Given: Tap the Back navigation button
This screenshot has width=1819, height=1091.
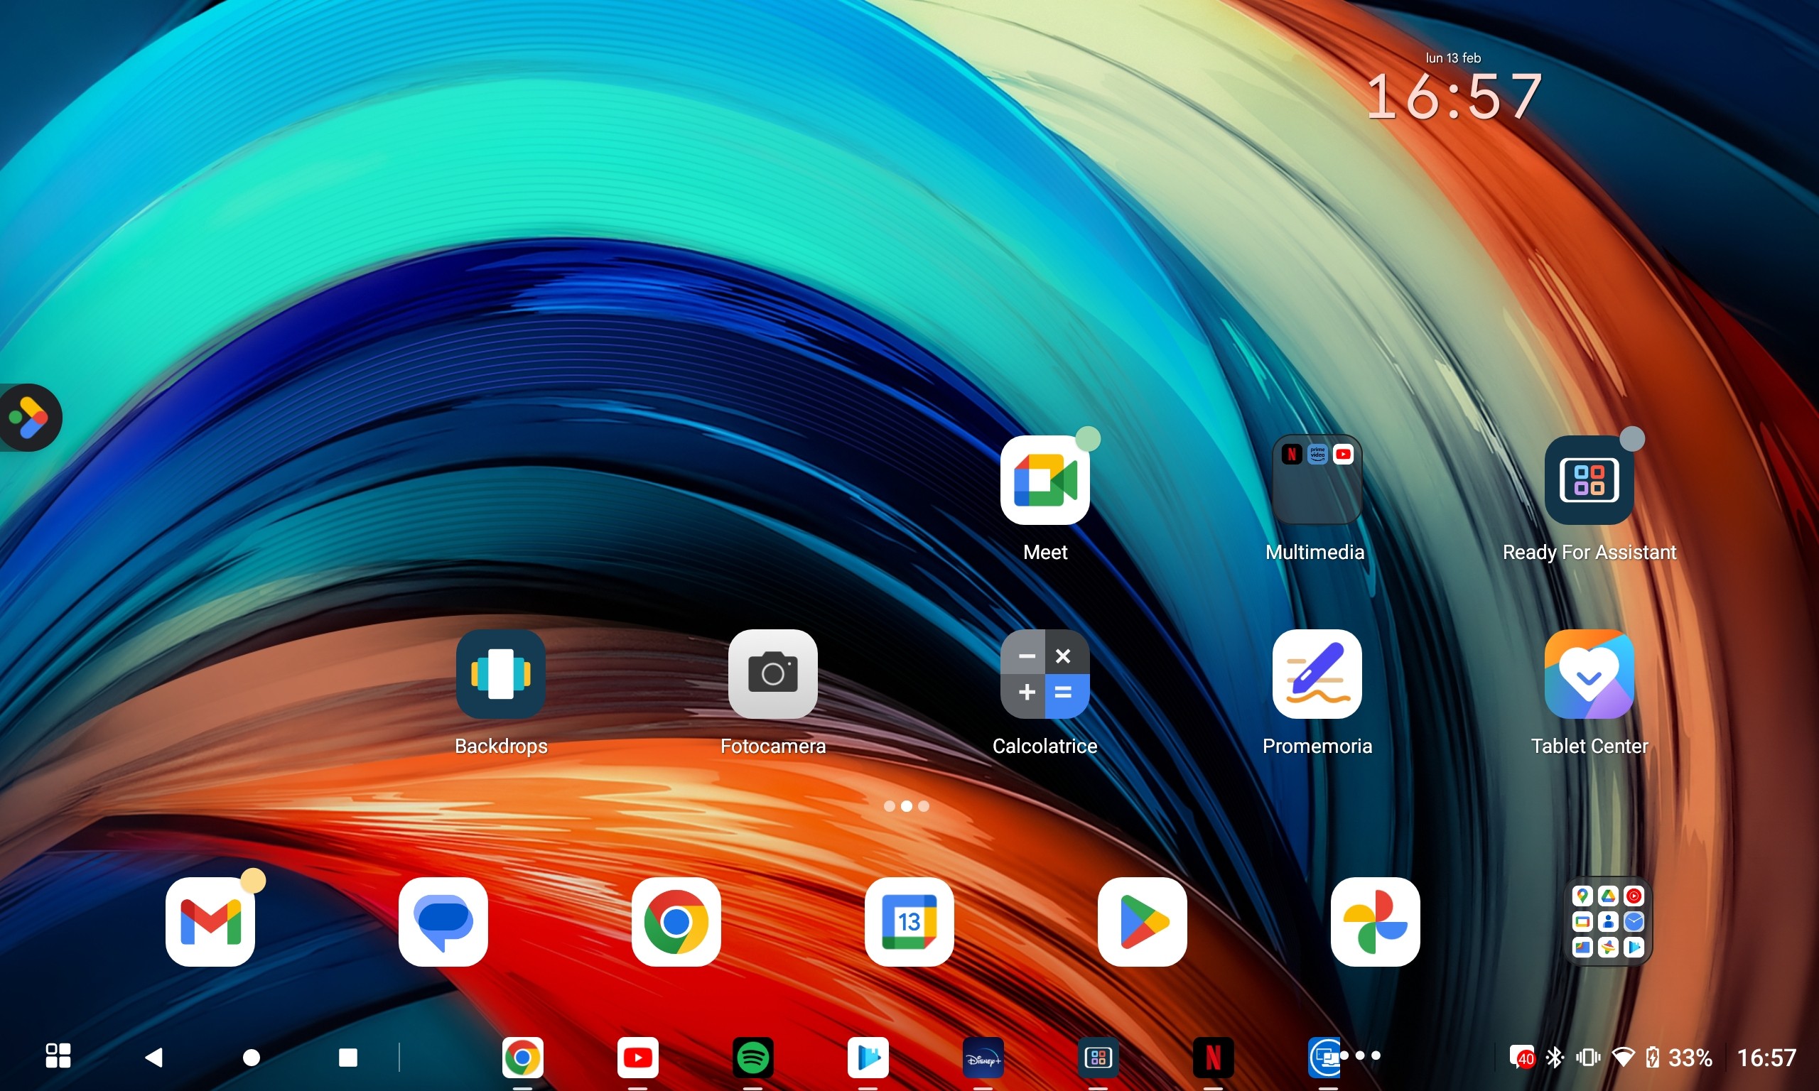Looking at the screenshot, I should pyautogui.click(x=153, y=1057).
